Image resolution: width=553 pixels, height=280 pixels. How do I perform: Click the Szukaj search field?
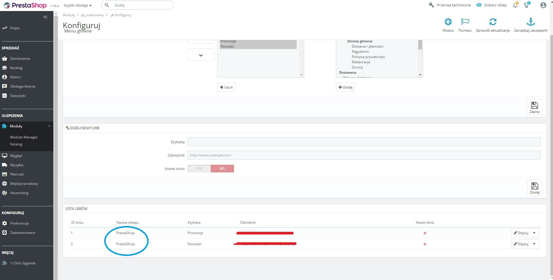[x=138, y=5]
